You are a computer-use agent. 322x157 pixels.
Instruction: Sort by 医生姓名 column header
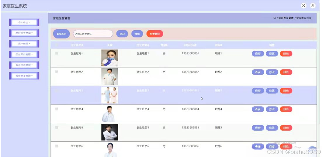(143, 45)
